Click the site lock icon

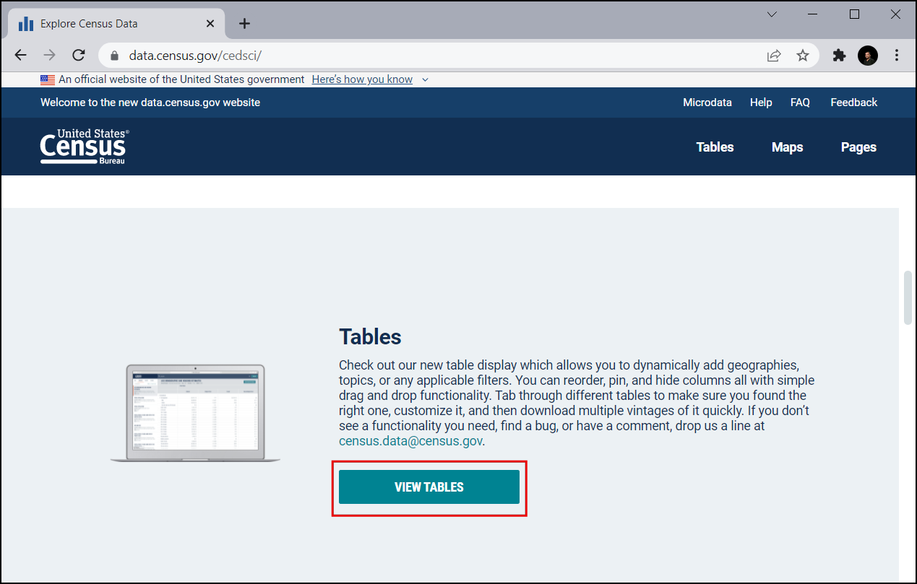pos(113,56)
